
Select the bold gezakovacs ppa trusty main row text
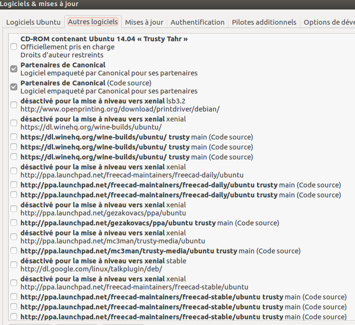(x=150, y=223)
